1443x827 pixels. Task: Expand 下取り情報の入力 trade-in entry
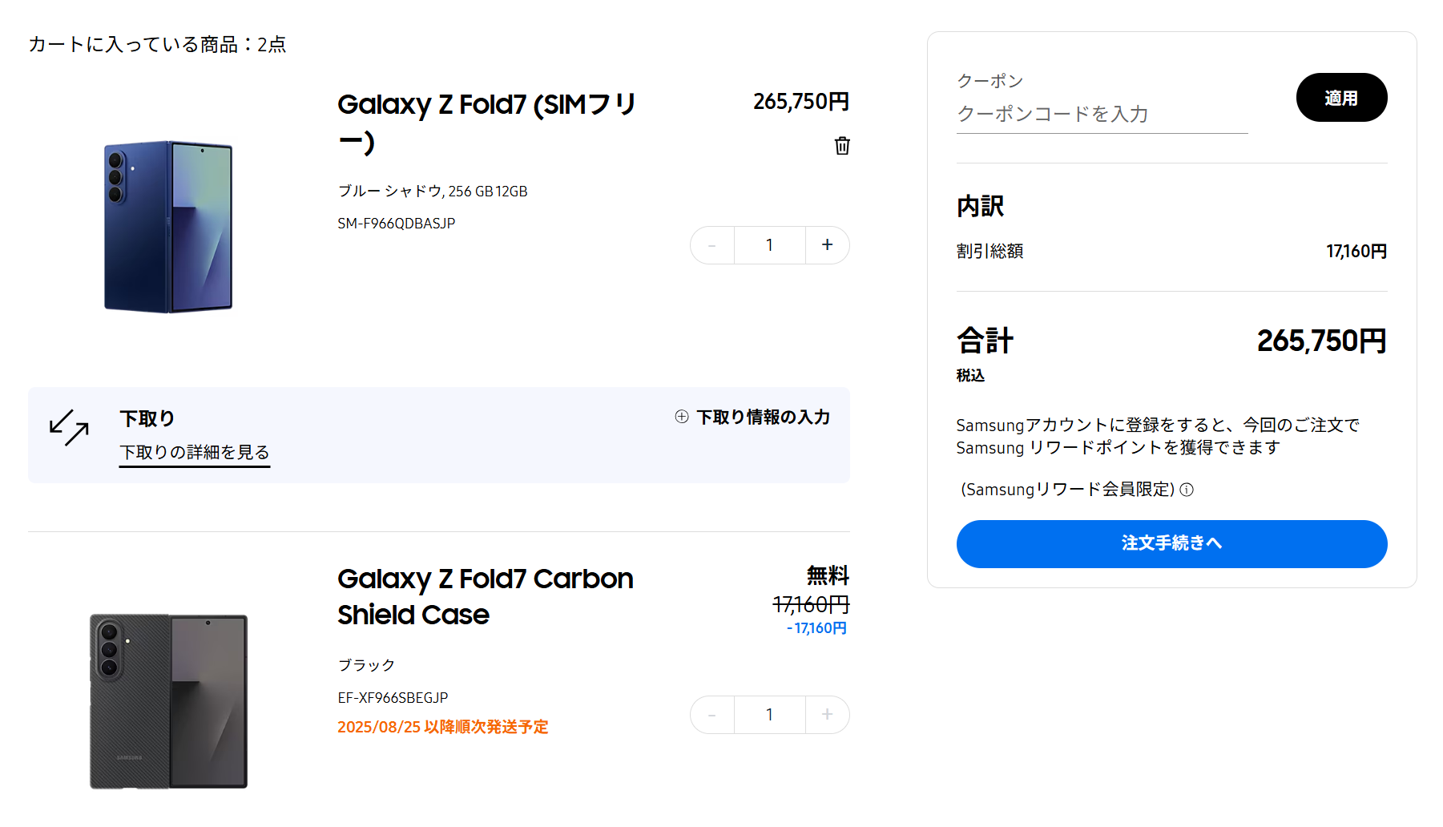763,417
